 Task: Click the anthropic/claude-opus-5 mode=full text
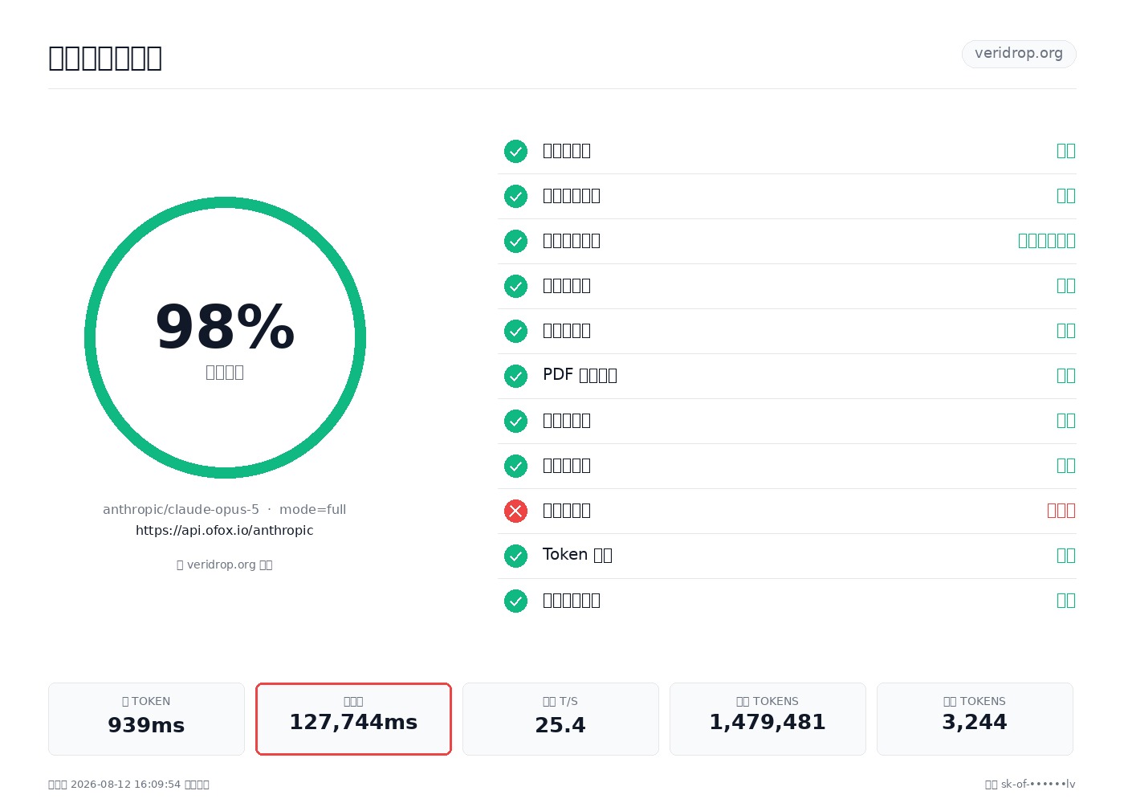tap(225, 509)
